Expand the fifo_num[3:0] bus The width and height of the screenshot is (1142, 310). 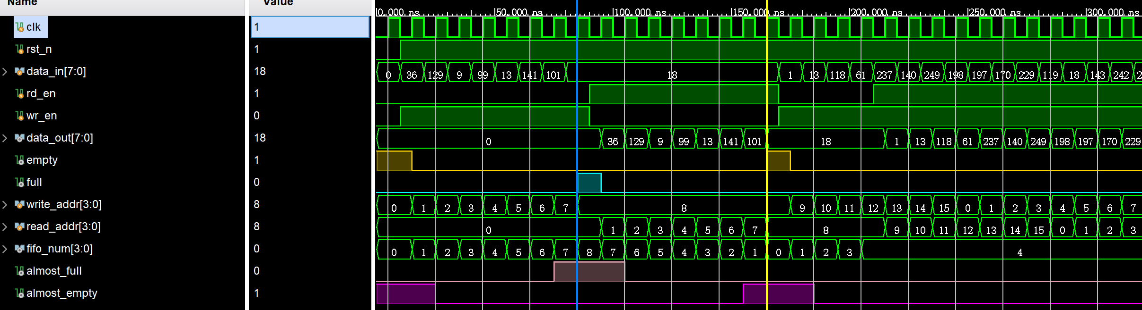pos(5,249)
